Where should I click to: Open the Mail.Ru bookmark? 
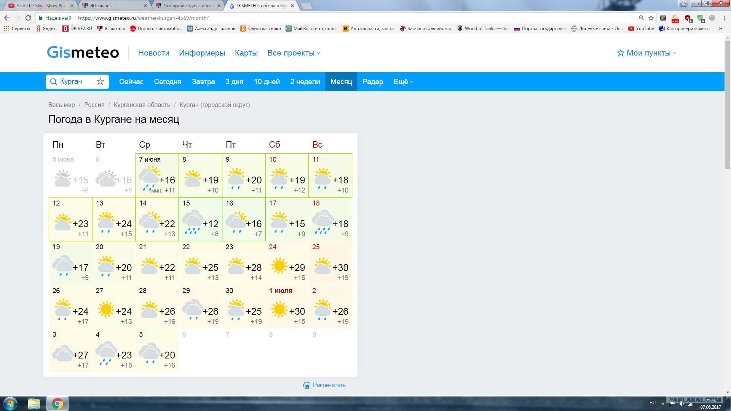point(311,29)
